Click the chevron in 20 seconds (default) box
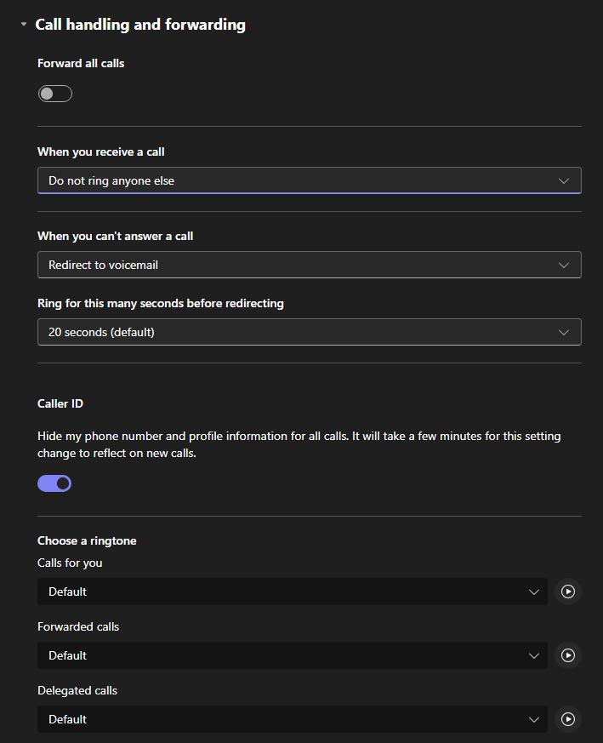Screen dimensions: 603x743 (x=564, y=332)
